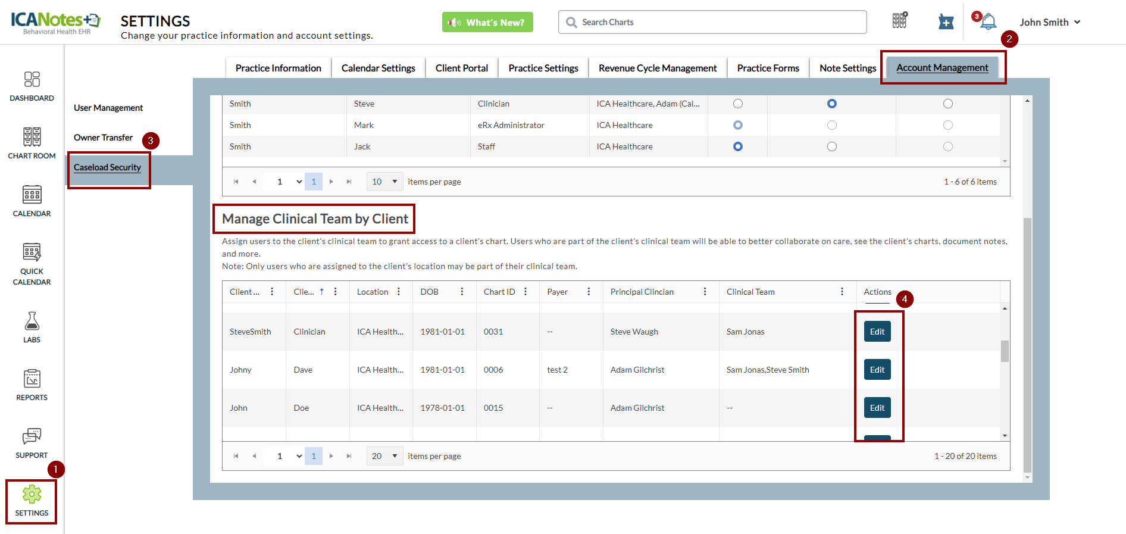
Task: Open Principal Clinician column options menu
Action: click(x=705, y=292)
